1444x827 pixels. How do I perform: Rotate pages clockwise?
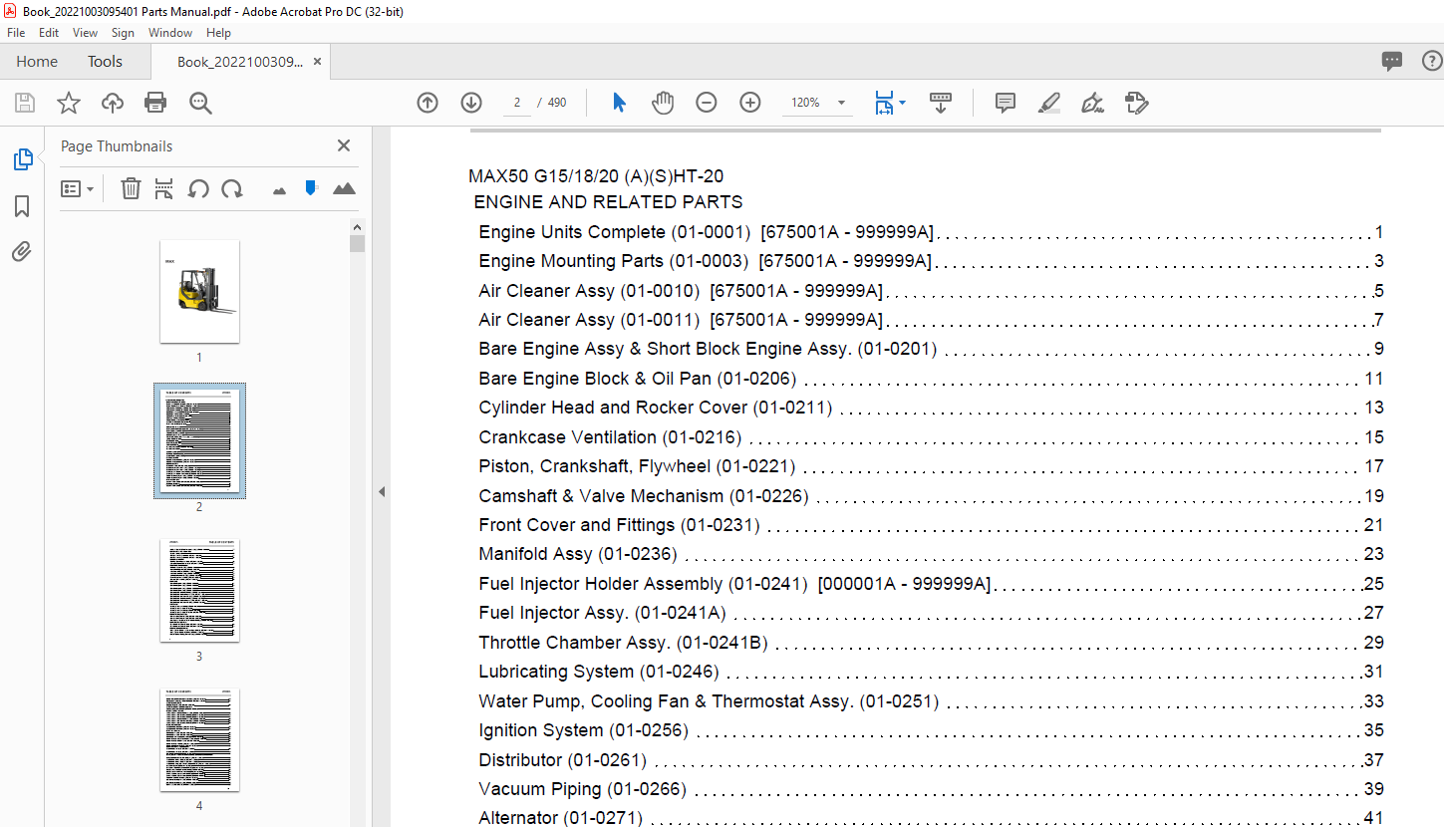click(x=232, y=188)
